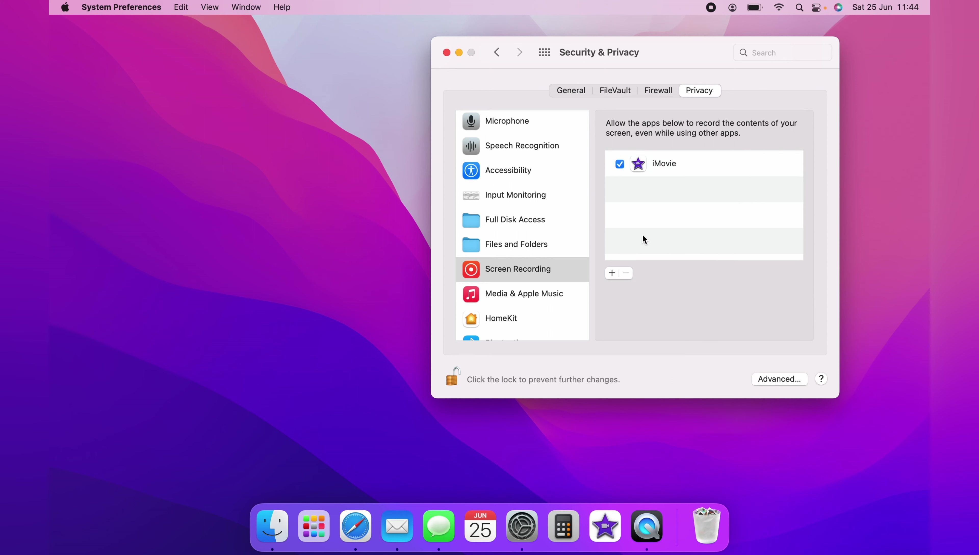This screenshot has width=979, height=555.
Task: Open the Wi-Fi menu bar icon
Action: [x=779, y=7]
